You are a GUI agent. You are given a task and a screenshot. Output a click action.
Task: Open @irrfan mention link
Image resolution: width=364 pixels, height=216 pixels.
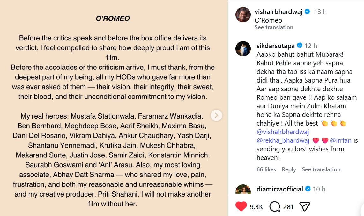point(341,140)
